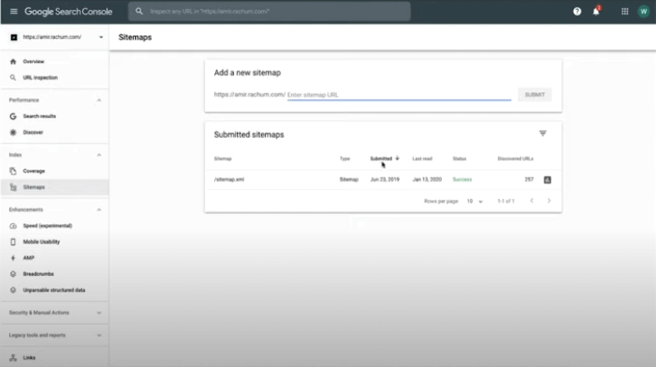Expand Security & Manual Actions section
Viewport: 656px width, 367px height.
99,312
